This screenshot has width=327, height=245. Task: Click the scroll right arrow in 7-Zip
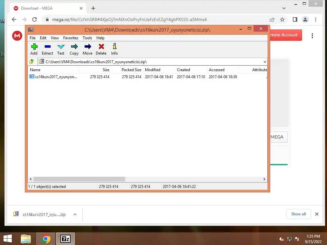pyautogui.click(x=264, y=179)
